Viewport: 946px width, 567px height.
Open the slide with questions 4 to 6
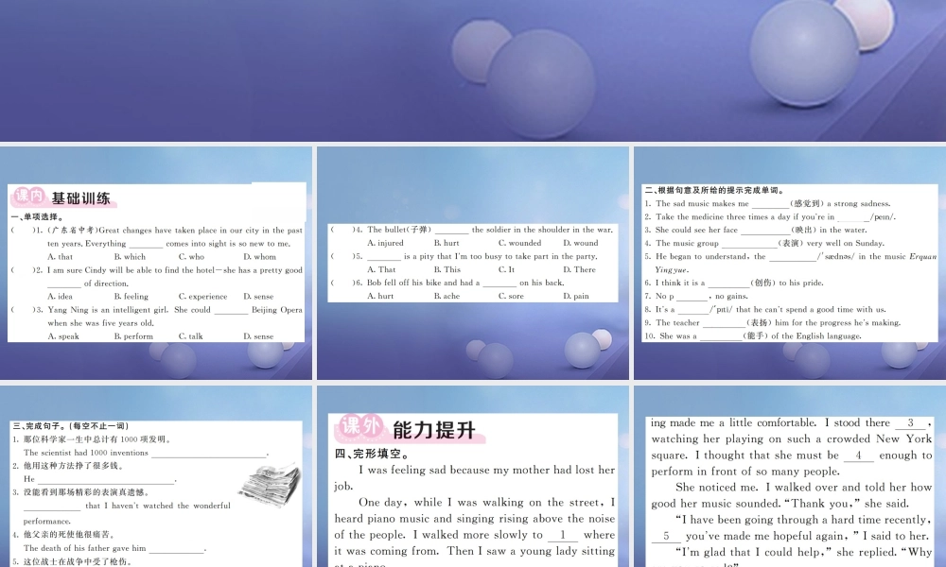473,264
